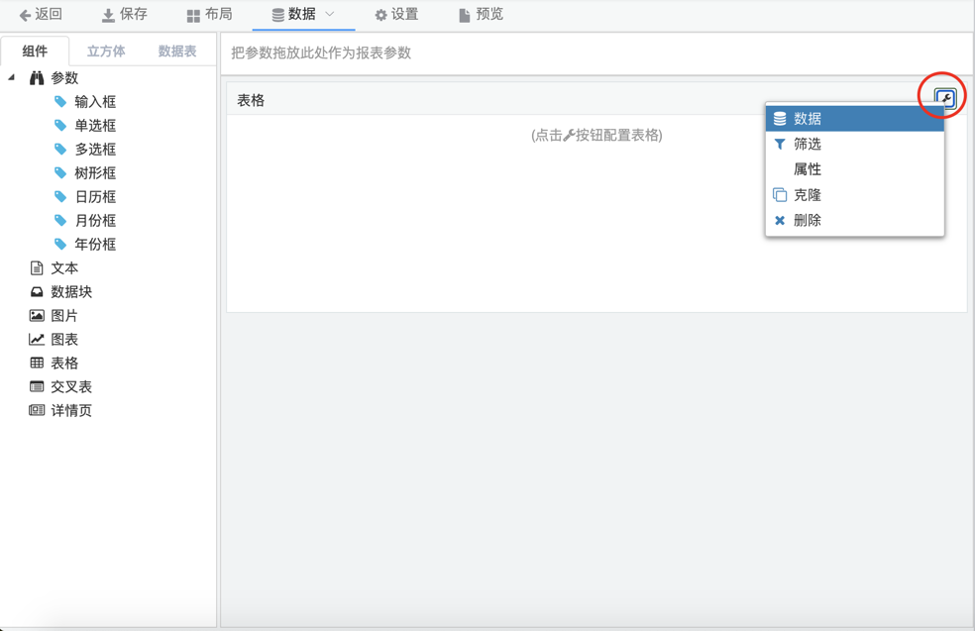Select the 交叉表 crosstab component icon
975x631 pixels.
point(37,387)
